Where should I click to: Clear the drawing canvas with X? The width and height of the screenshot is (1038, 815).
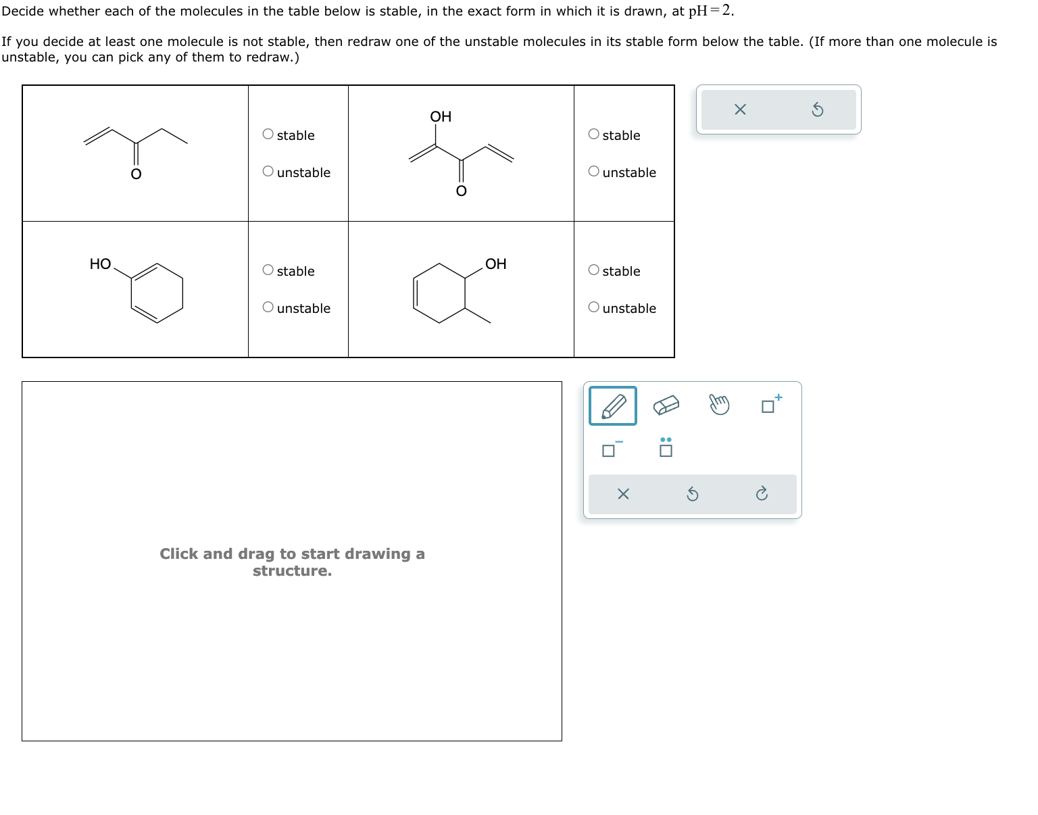pos(622,494)
